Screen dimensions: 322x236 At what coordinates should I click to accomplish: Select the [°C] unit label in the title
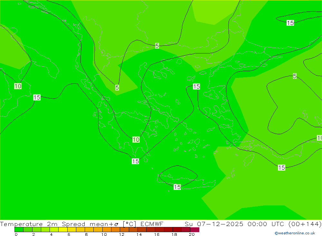click(x=129, y=224)
